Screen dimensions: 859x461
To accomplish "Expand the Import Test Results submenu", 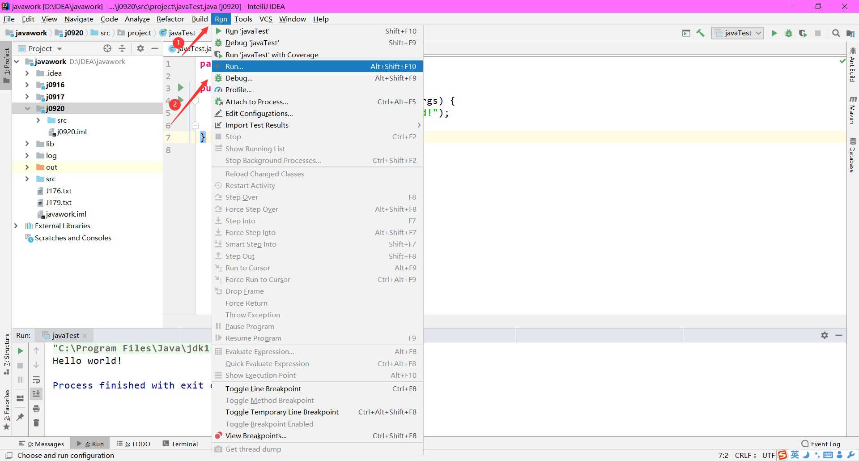I will click(317, 125).
